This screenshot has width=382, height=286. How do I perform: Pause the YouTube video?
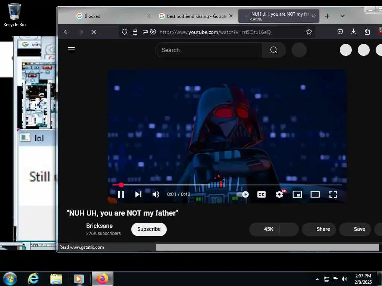point(121,194)
